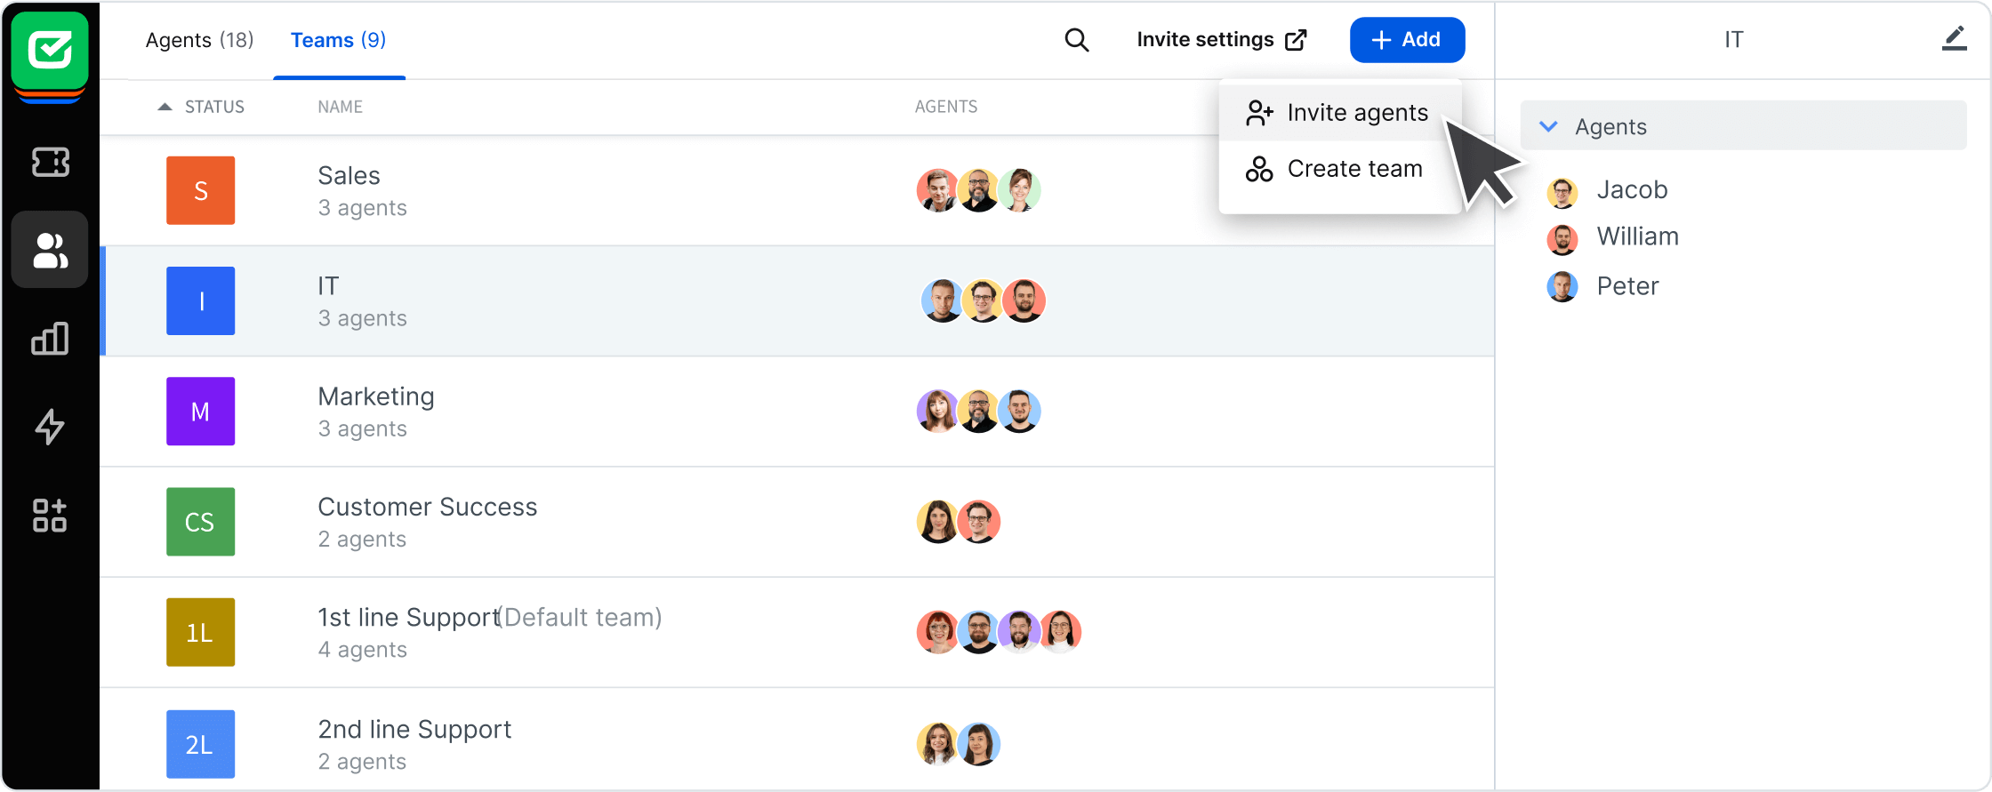Click the orange Sales team badge
Image resolution: width=1992 pixels, height=792 pixels.
[x=200, y=190]
